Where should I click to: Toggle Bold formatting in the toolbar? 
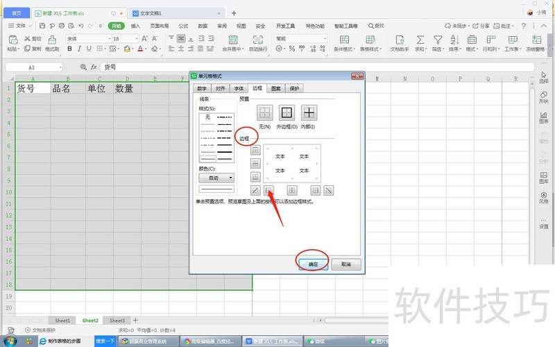click(x=69, y=49)
